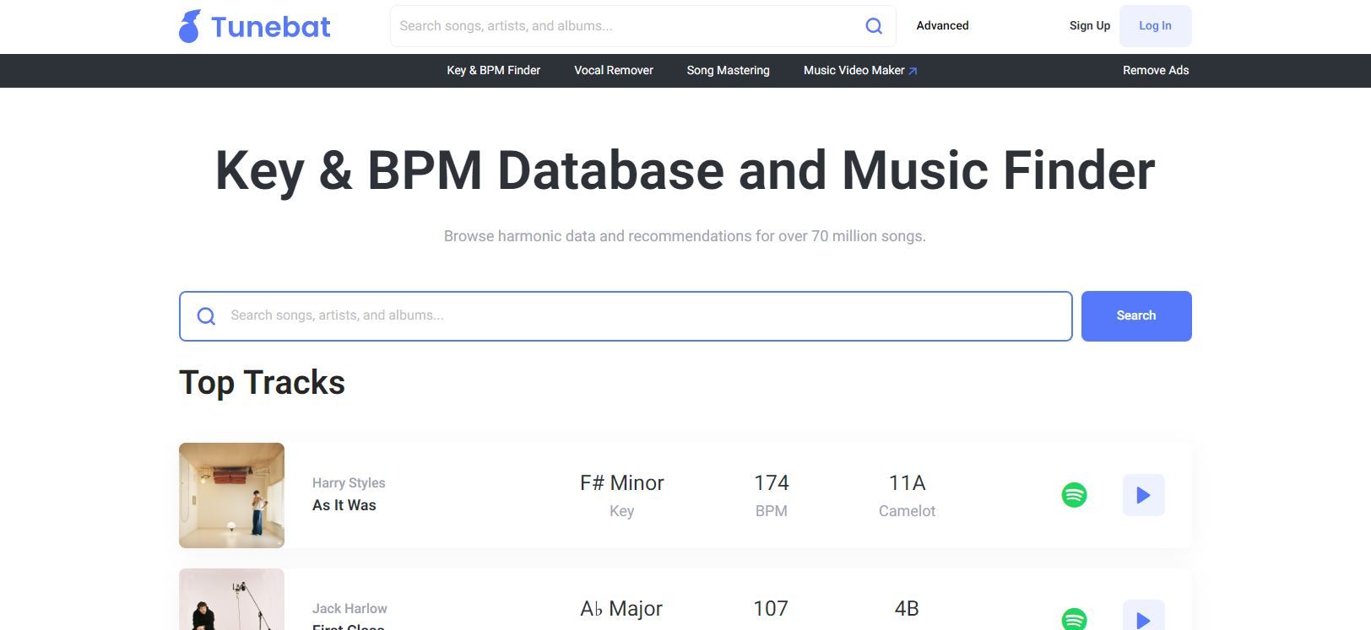The width and height of the screenshot is (1371, 630).
Task: Open Advanced search
Action: click(942, 26)
